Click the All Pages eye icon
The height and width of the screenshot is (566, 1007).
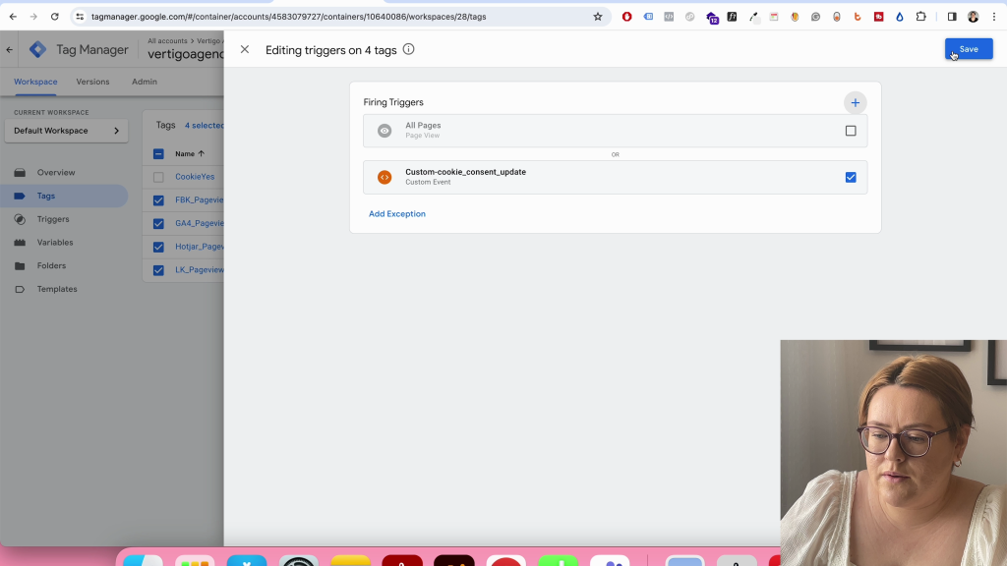385,131
